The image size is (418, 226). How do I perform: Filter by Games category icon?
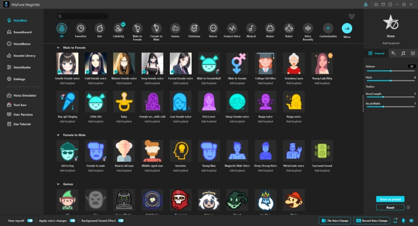tap(175, 28)
